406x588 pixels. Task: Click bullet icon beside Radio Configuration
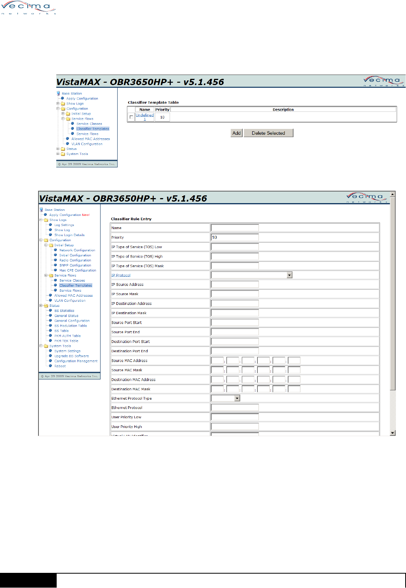56,260
